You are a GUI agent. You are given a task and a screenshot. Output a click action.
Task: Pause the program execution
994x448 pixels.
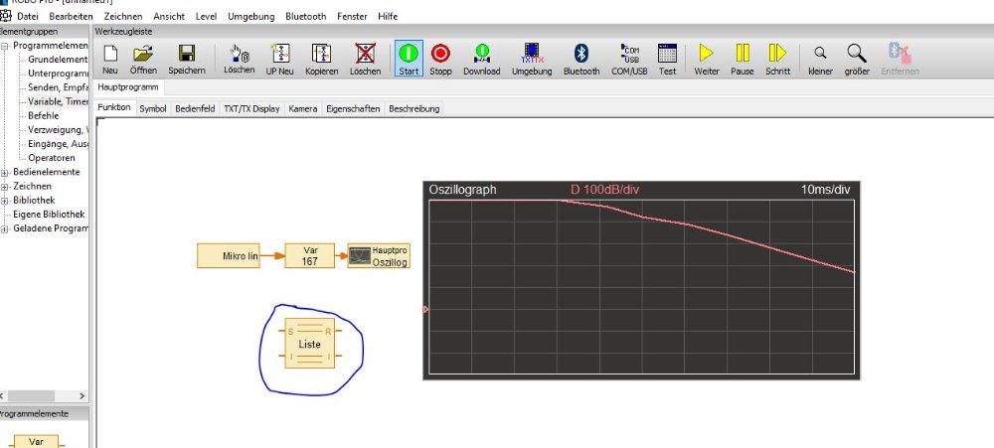pyautogui.click(x=743, y=60)
